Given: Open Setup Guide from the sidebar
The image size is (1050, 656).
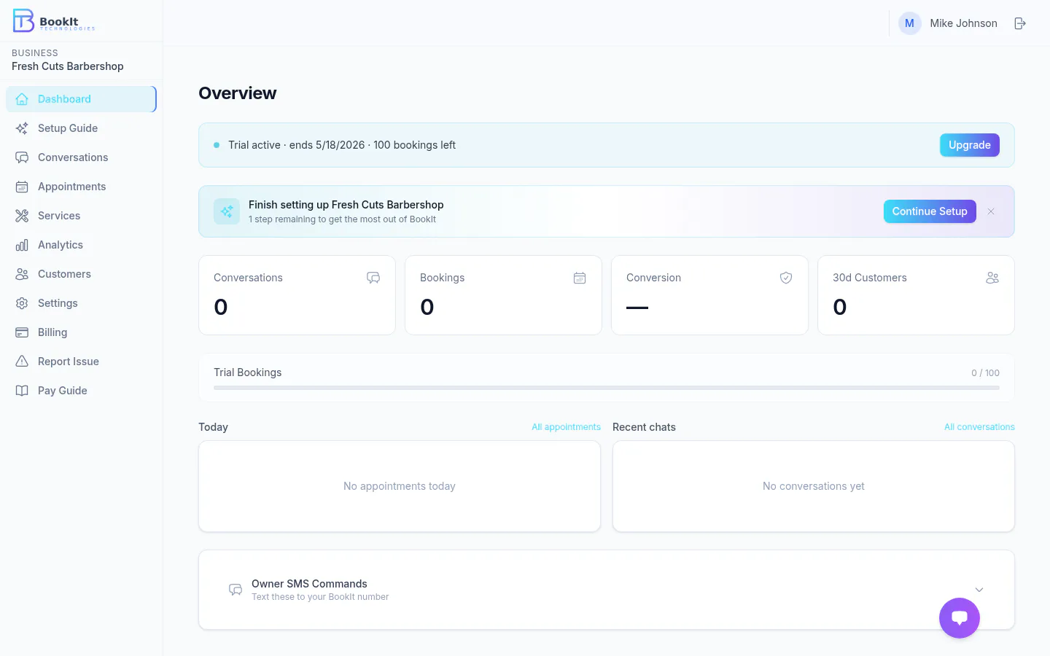Looking at the screenshot, I should click(x=81, y=128).
